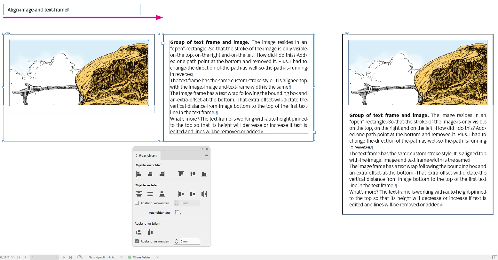The image size is (498, 260).
Task: Align vertical centers of the objects
Action: (x=193, y=174)
